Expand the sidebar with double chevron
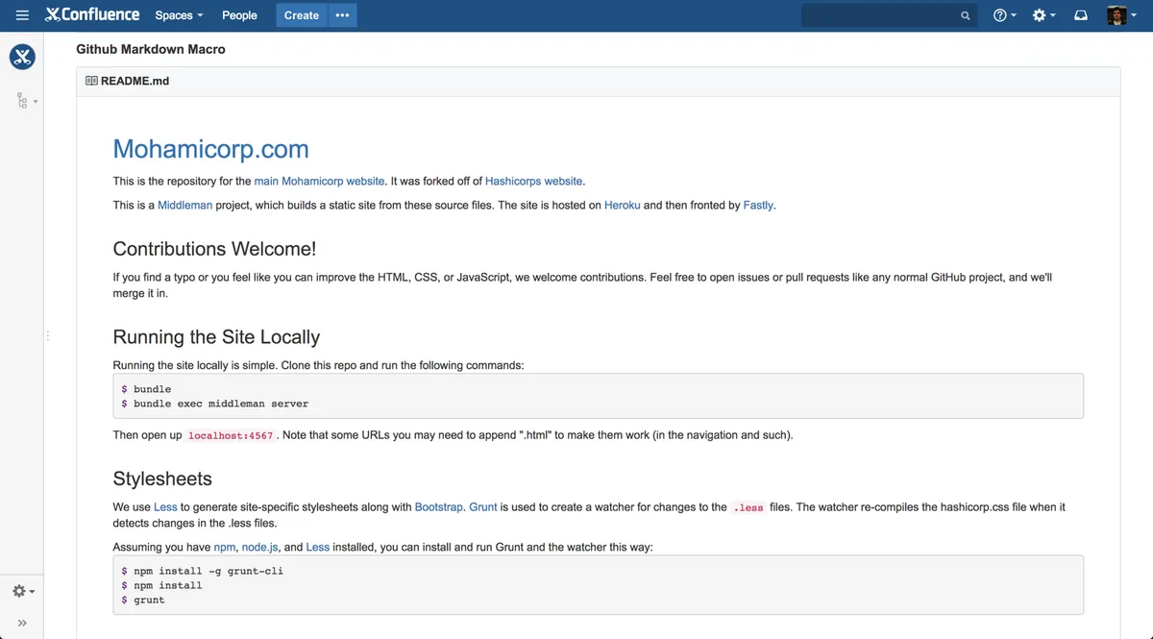This screenshot has height=639, width=1153. pyautogui.click(x=22, y=623)
